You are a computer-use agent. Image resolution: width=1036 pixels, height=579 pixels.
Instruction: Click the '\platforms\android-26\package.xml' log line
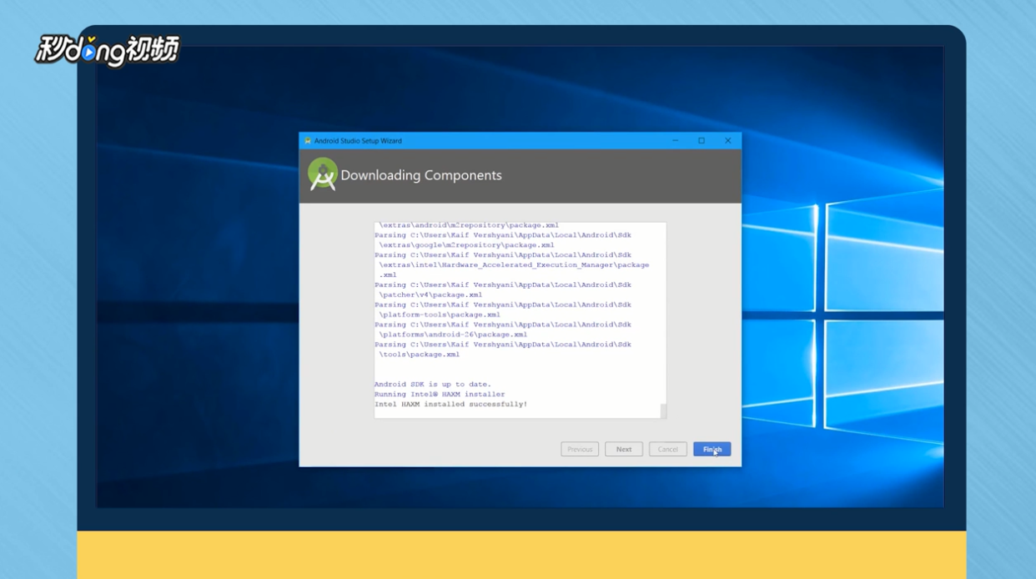(453, 335)
